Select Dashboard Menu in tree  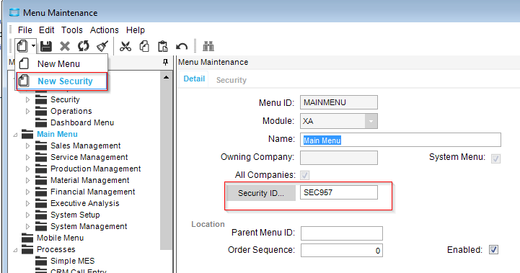click(x=82, y=123)
